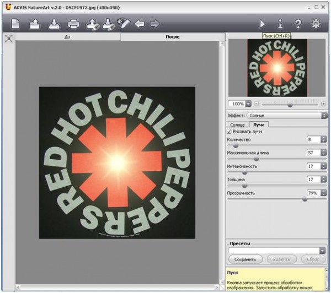331x293 pixels.
Task: Click the Толщина value field
Action: click(x=314, y=180)
